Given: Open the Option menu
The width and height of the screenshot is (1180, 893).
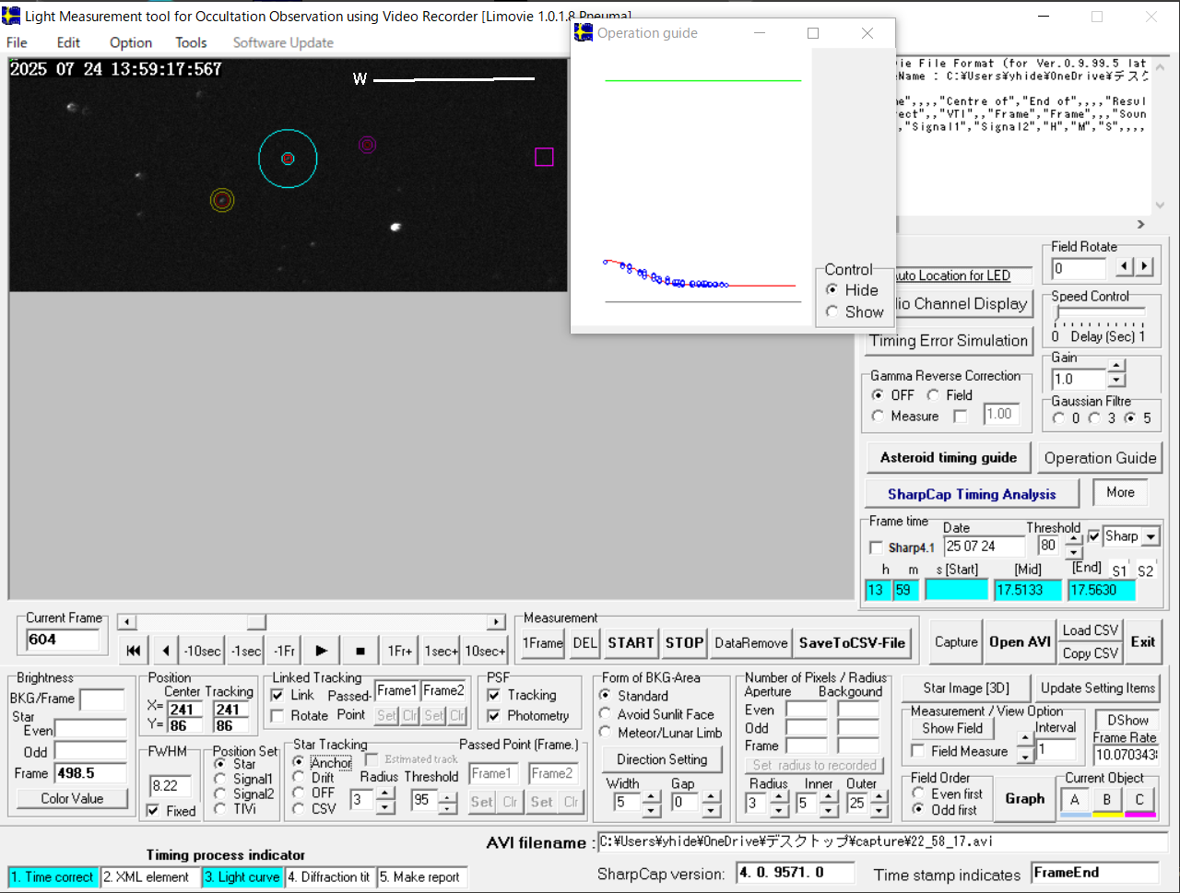Looking at the screenshot, I should (x=130, y=42).
